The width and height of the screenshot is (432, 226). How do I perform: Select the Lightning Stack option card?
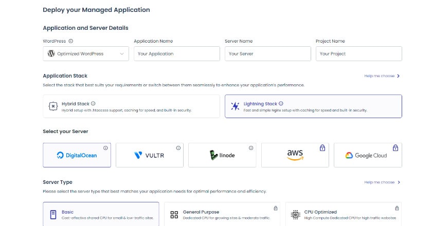pyautogui.click(x=313, y=106)
